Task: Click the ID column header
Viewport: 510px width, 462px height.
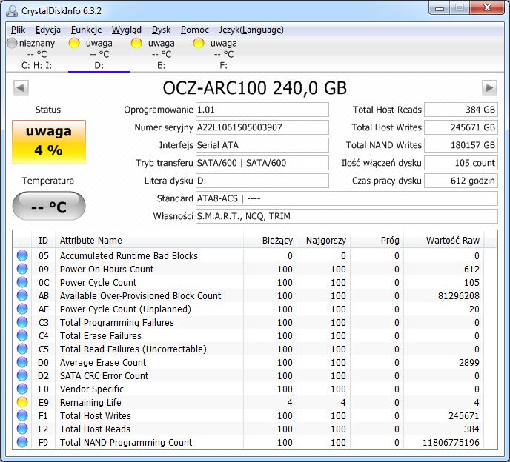Action: (43, 241)
